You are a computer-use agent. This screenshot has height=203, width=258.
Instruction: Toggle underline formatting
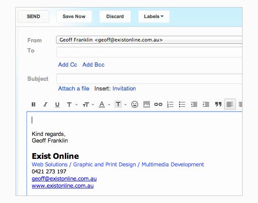(57, 105)
